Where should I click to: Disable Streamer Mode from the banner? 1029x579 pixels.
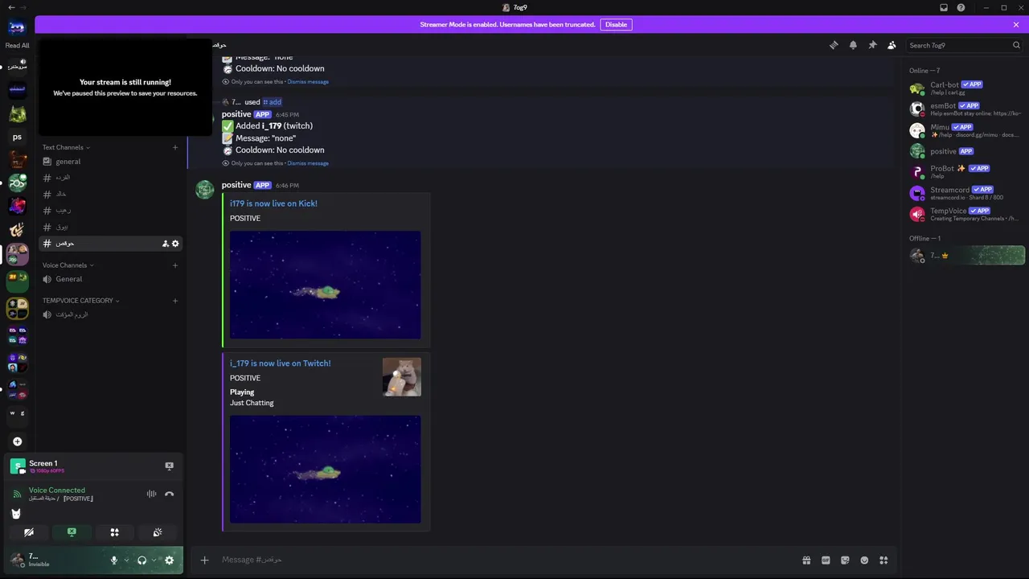616,24
